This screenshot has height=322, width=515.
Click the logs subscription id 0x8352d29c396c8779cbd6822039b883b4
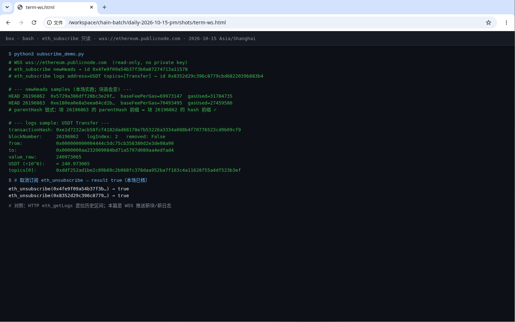click(216, 76)
